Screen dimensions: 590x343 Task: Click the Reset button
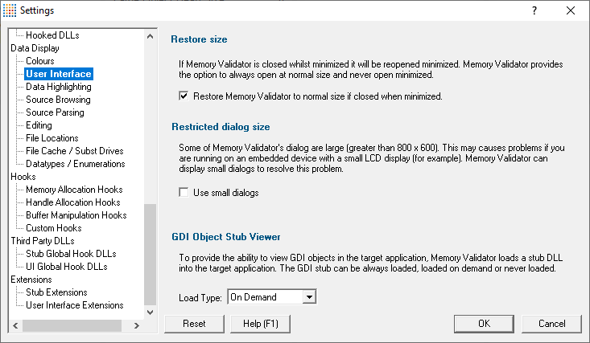(194, 324)
